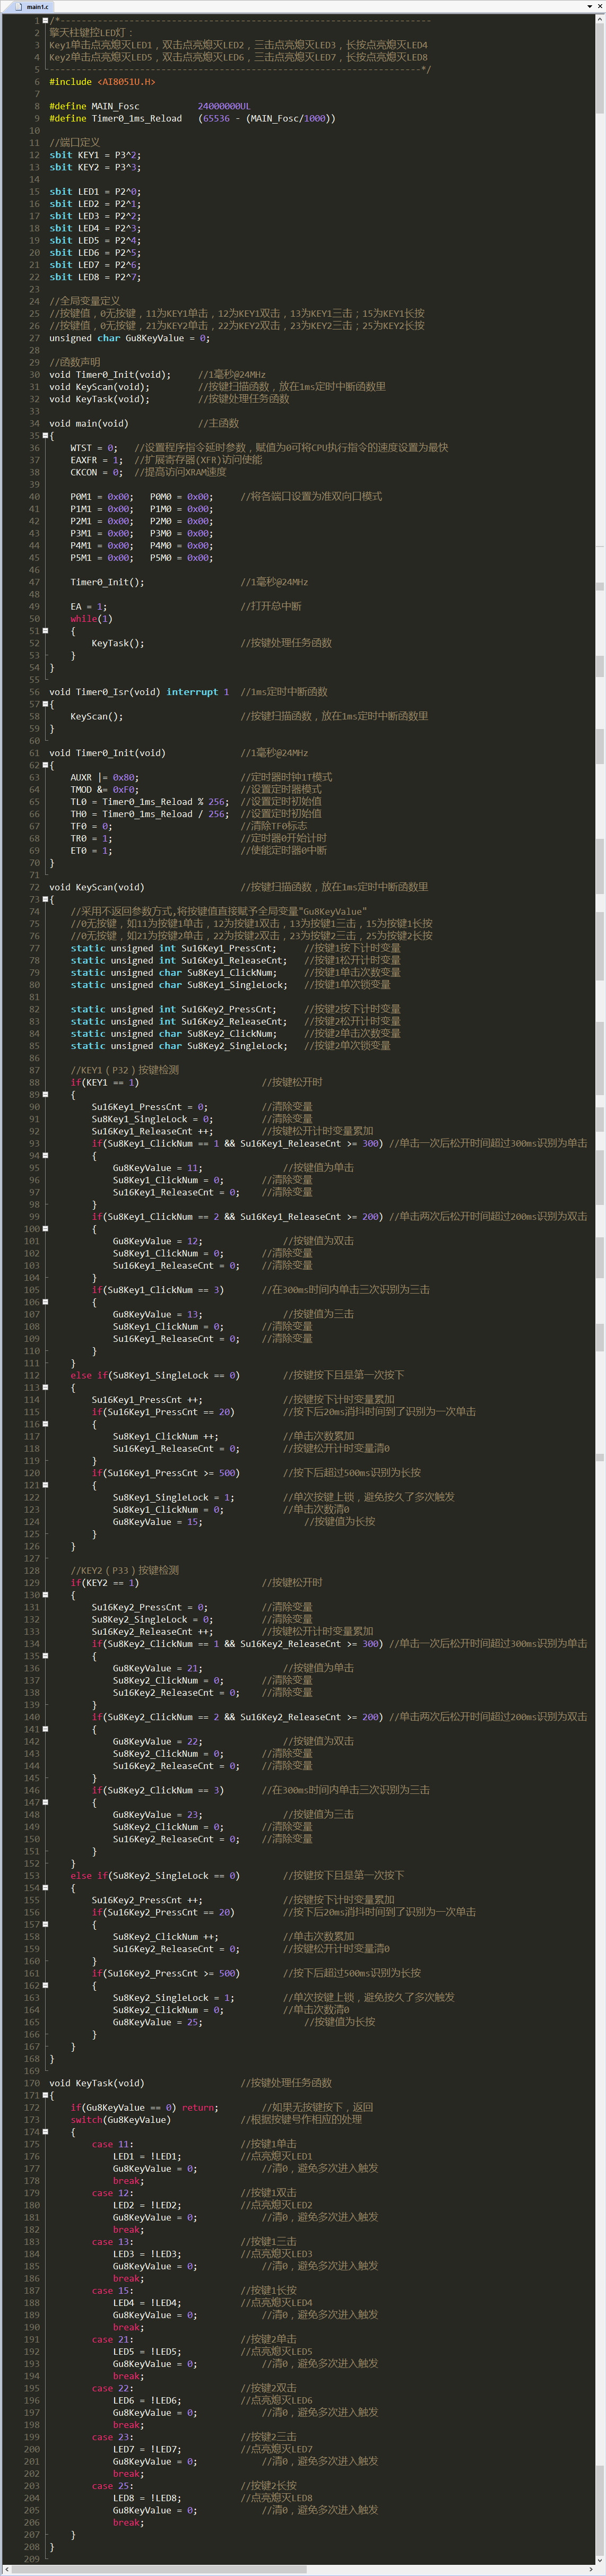606x2576 pixels.
Task: Click the 'CKCON = 0;' statement
Action: pos(97,472)
